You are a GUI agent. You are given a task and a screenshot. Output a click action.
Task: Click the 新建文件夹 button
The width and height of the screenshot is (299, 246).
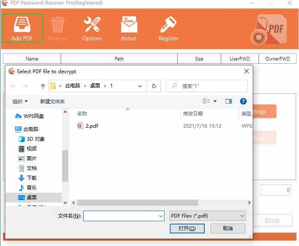[52, 101]
